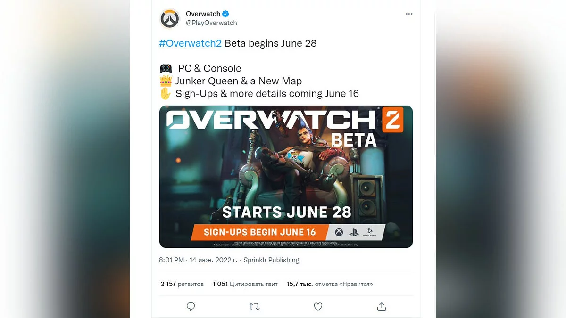The image size is (566, 318).
Task: Open the Overwatch profile avatar
Action: (170, 18)
